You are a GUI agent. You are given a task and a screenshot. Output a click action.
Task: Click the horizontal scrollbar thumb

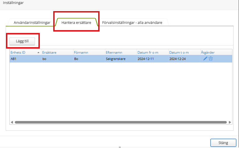click(x=121, y=122)
